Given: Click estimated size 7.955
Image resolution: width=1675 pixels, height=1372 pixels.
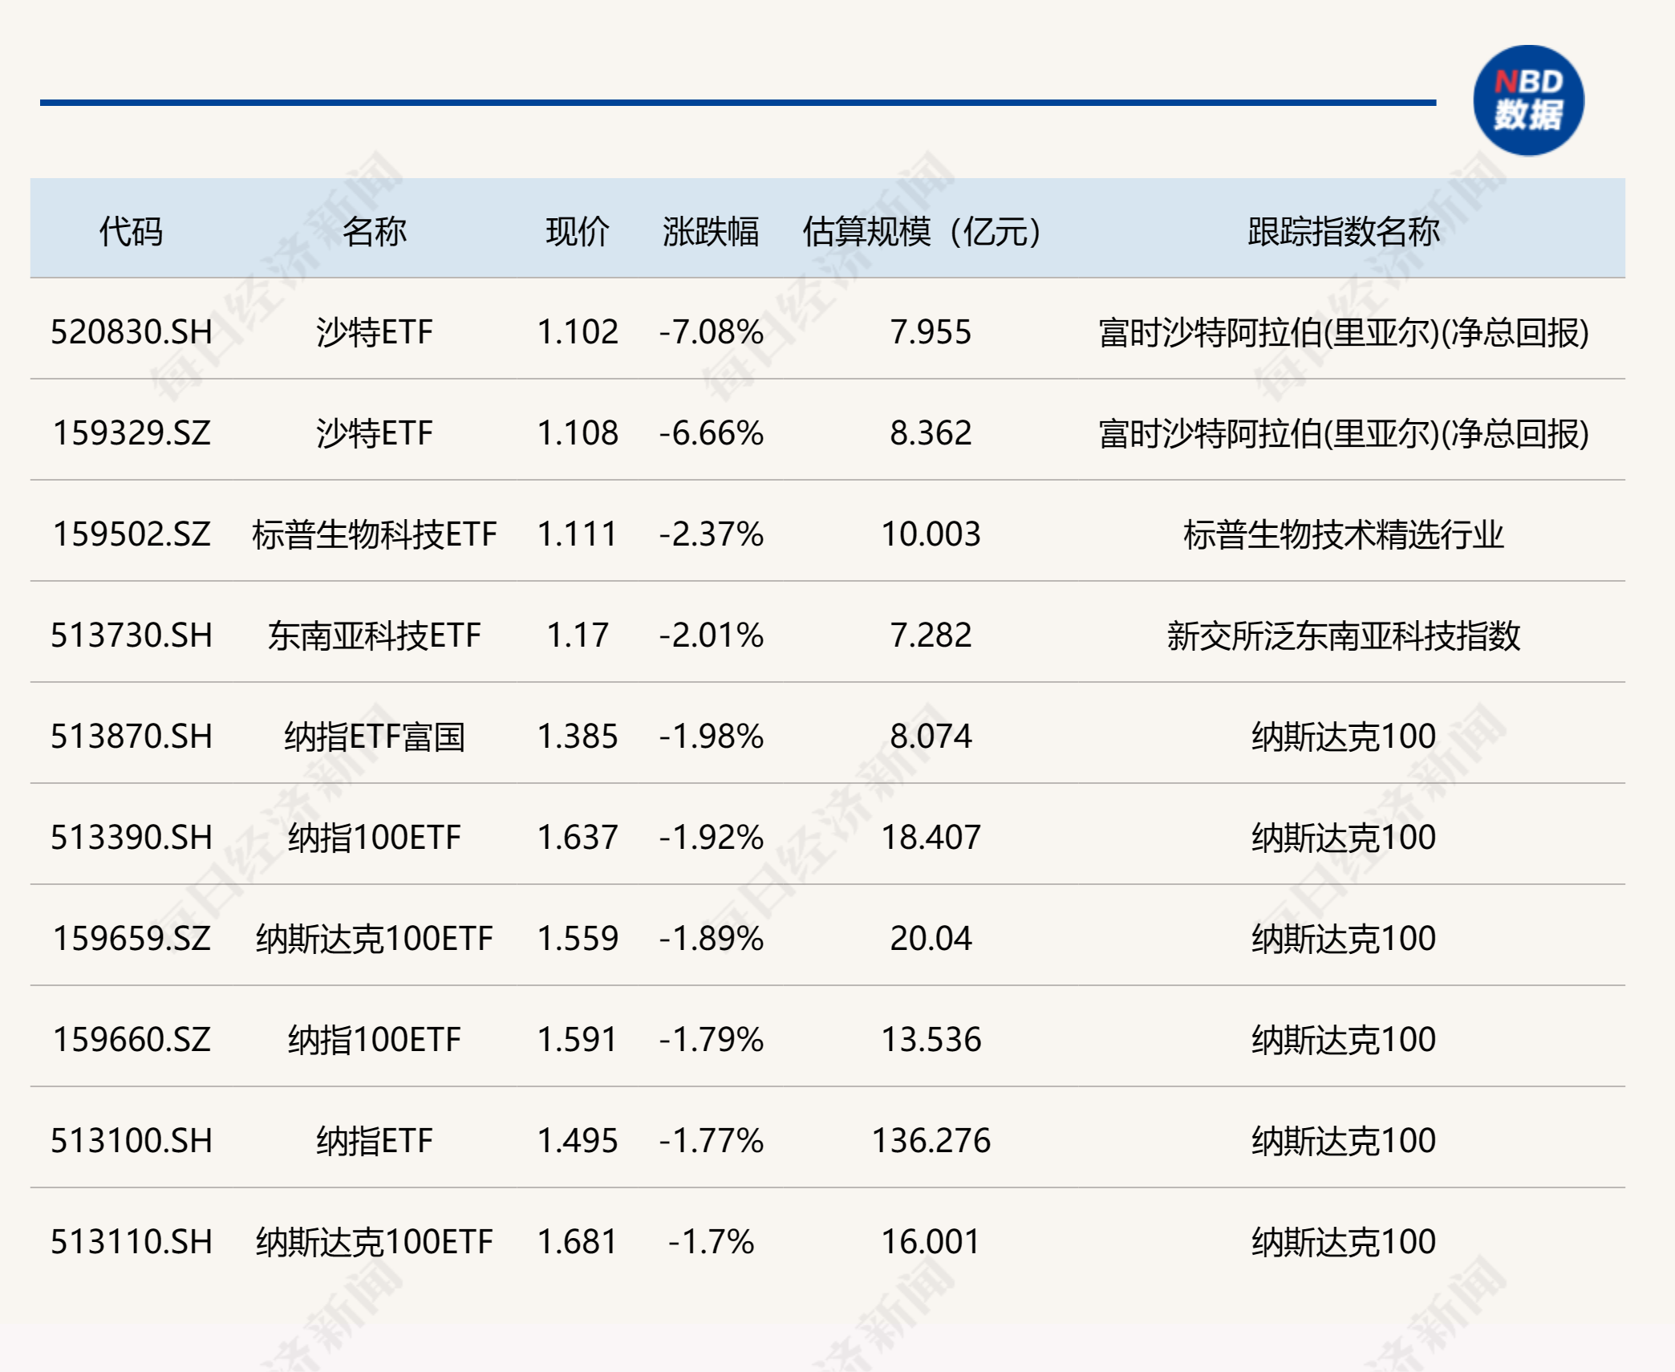Looking at the screenshot, I should pyautogui.click(x=931, y=332).
